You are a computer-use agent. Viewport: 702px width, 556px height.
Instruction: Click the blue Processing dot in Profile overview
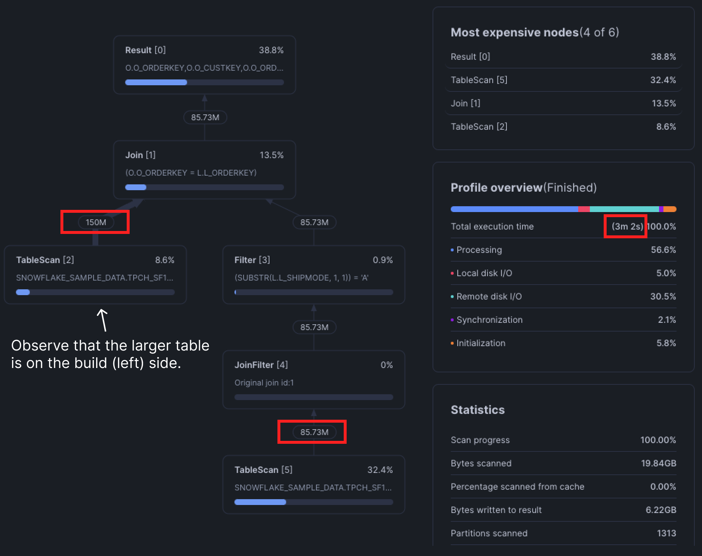[x=452, y=250]
